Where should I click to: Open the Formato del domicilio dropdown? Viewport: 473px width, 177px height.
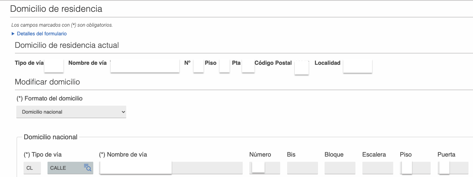coord(71,112)
